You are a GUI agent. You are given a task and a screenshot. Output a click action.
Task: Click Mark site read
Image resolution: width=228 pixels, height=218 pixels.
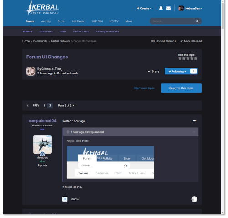[x=191, y=41]
